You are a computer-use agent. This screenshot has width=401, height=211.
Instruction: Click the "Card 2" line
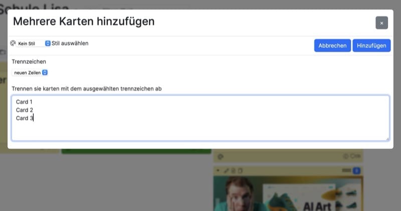[24, 110]
